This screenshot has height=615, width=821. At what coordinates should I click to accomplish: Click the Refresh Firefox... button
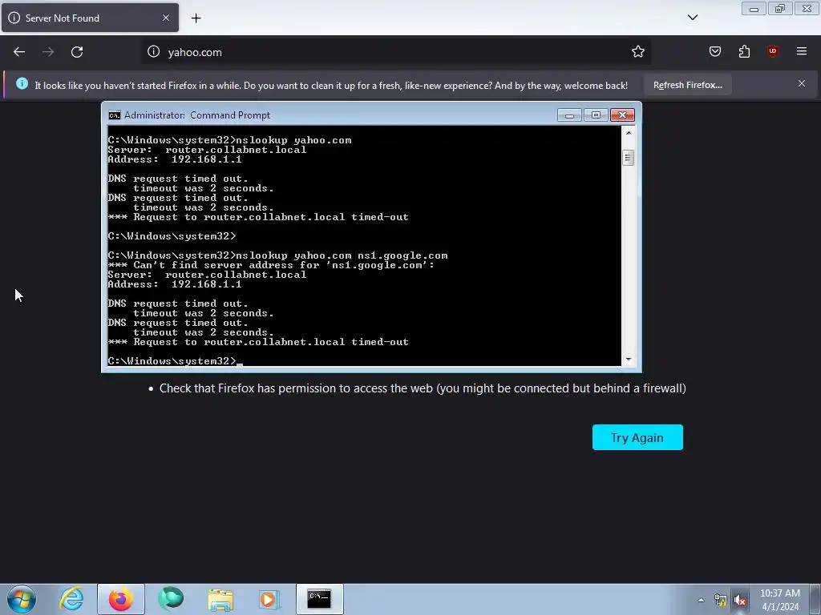687,85
